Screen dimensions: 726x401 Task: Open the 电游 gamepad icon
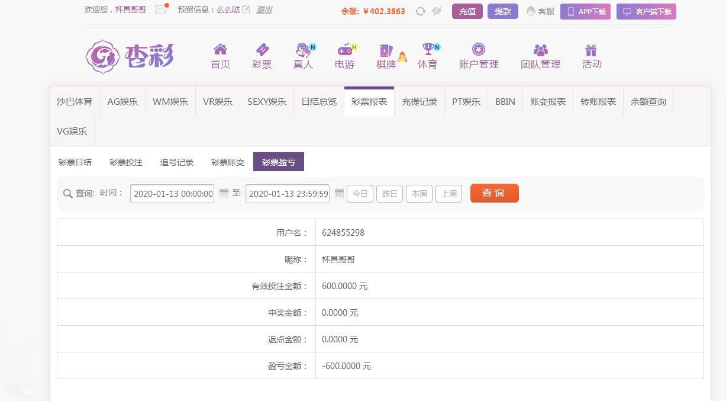[344, 50]
